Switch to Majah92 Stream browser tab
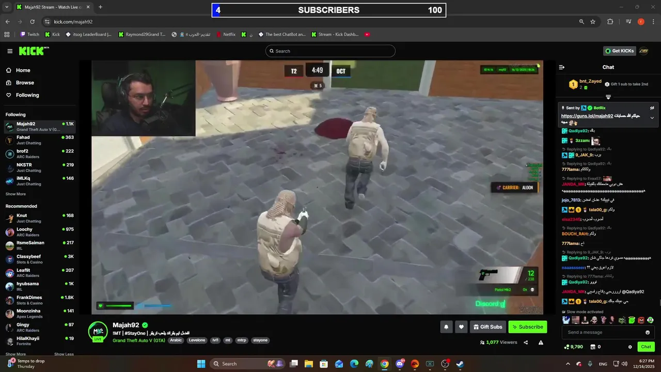 point(53,7)
